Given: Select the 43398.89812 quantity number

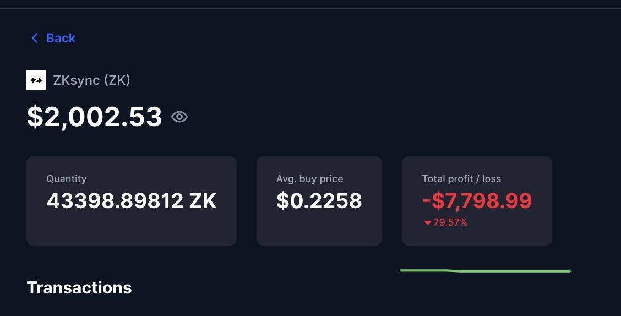Looking at the screenshot, I should 115,201.
